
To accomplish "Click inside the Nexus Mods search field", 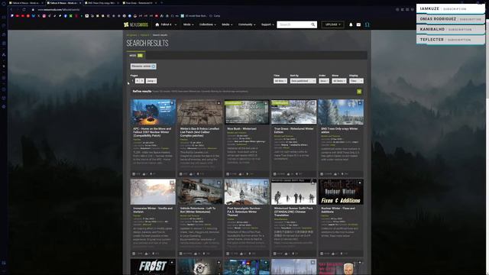I will tap(293, 24).
